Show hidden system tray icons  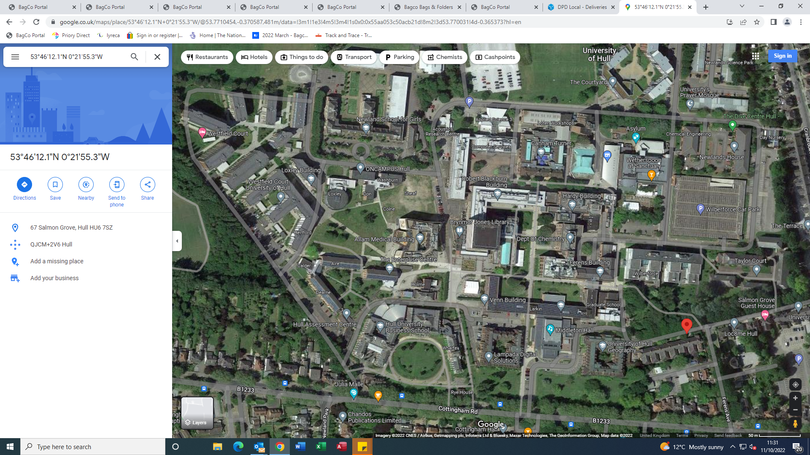tap(732, 447)
